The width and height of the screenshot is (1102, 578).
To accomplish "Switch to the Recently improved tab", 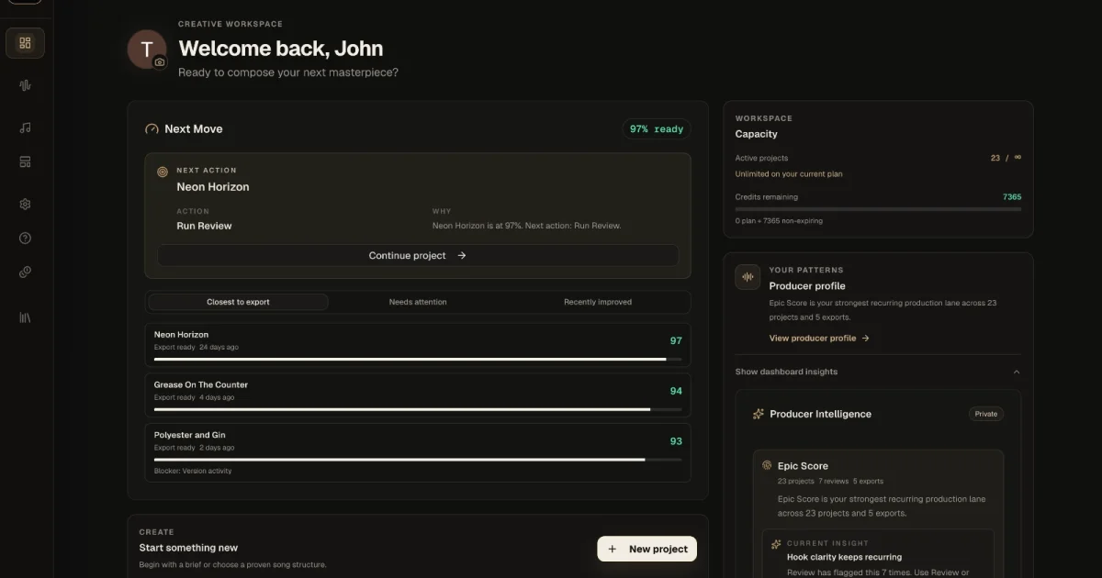I will [x=598, y=302].
